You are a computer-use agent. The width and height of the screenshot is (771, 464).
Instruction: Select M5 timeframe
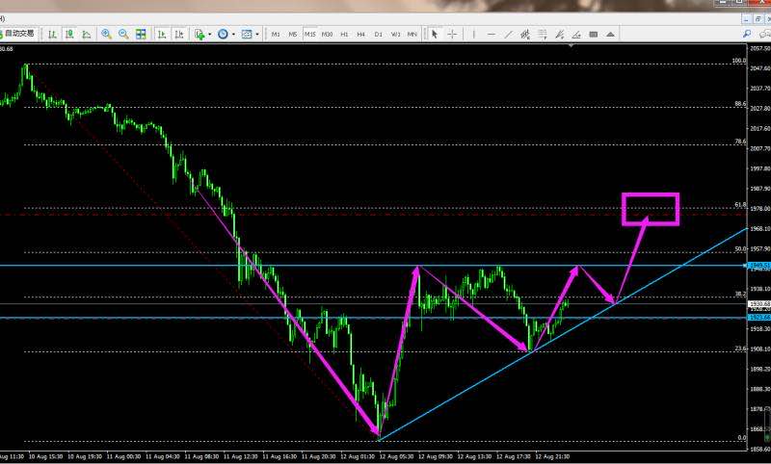[x=293, y=34]
